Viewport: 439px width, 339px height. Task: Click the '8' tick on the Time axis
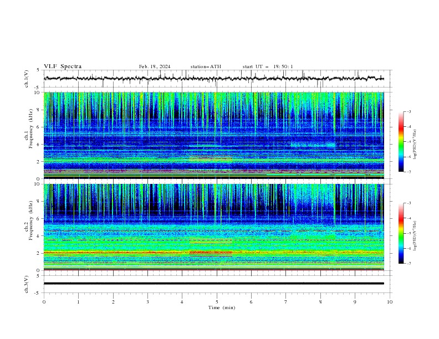click(320, 302)
